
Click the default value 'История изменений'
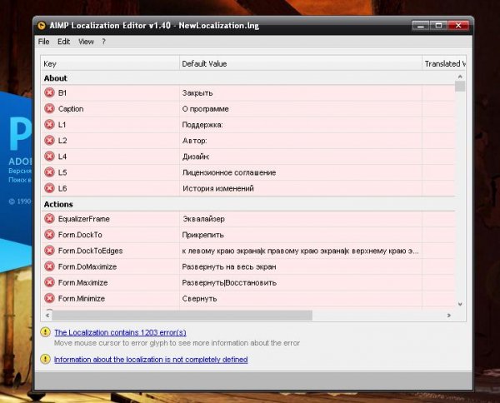218,189
